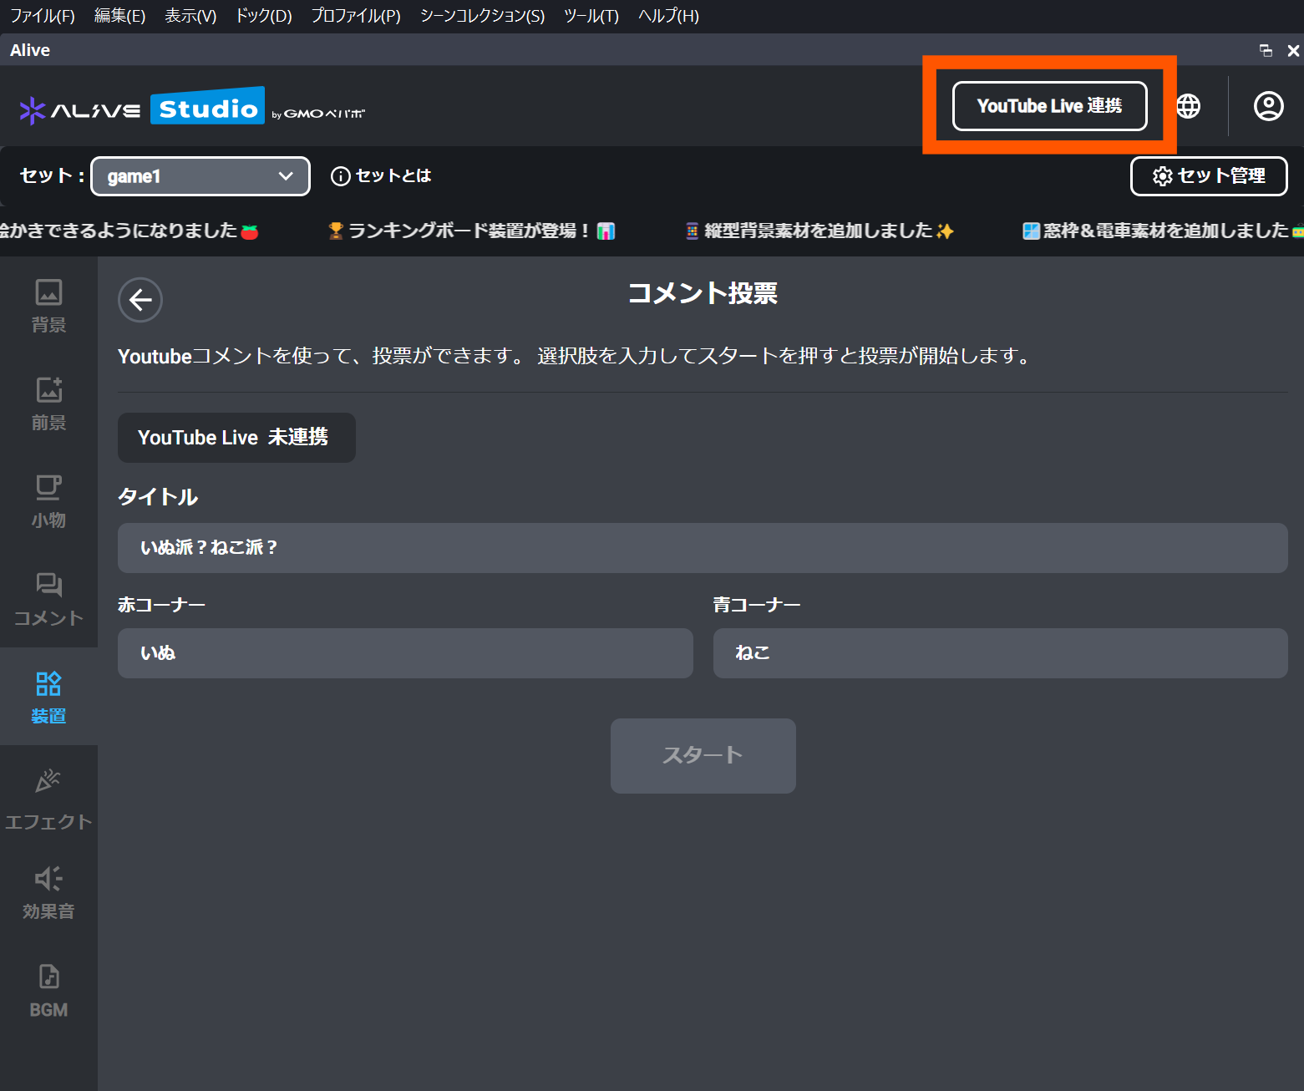Screen dimensions: 1304x1091
Task: Open セット管理 set management
Action: 1208,176
